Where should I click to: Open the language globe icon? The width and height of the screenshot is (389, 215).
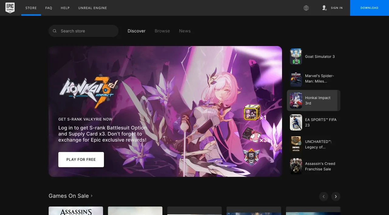point(306,8)
